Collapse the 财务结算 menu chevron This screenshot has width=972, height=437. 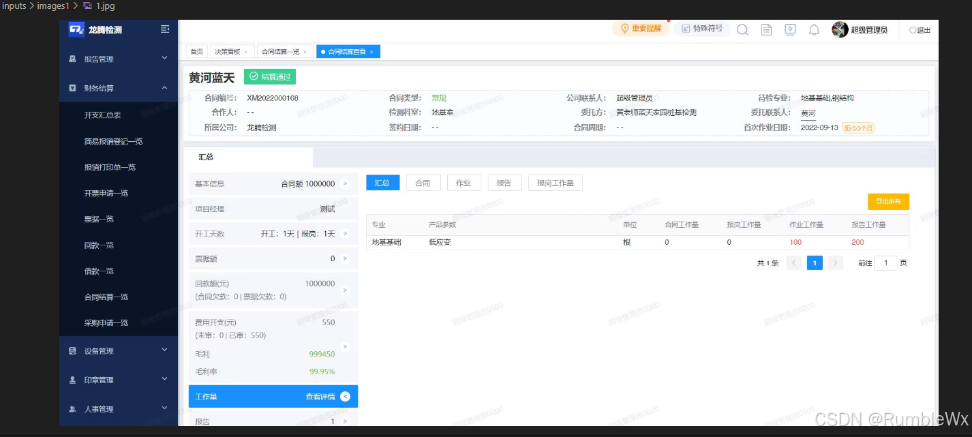[x=164, y=87]
